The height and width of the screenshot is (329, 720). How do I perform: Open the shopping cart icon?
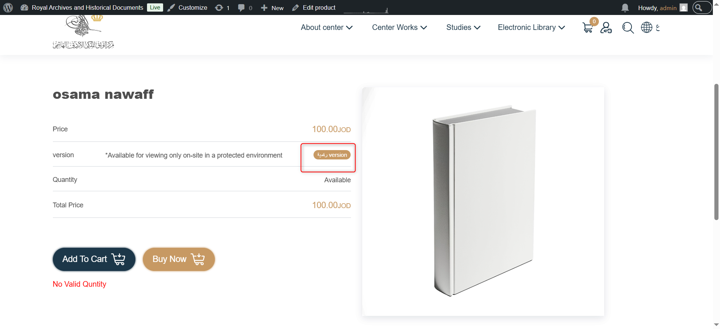click(x=588, y=28)
